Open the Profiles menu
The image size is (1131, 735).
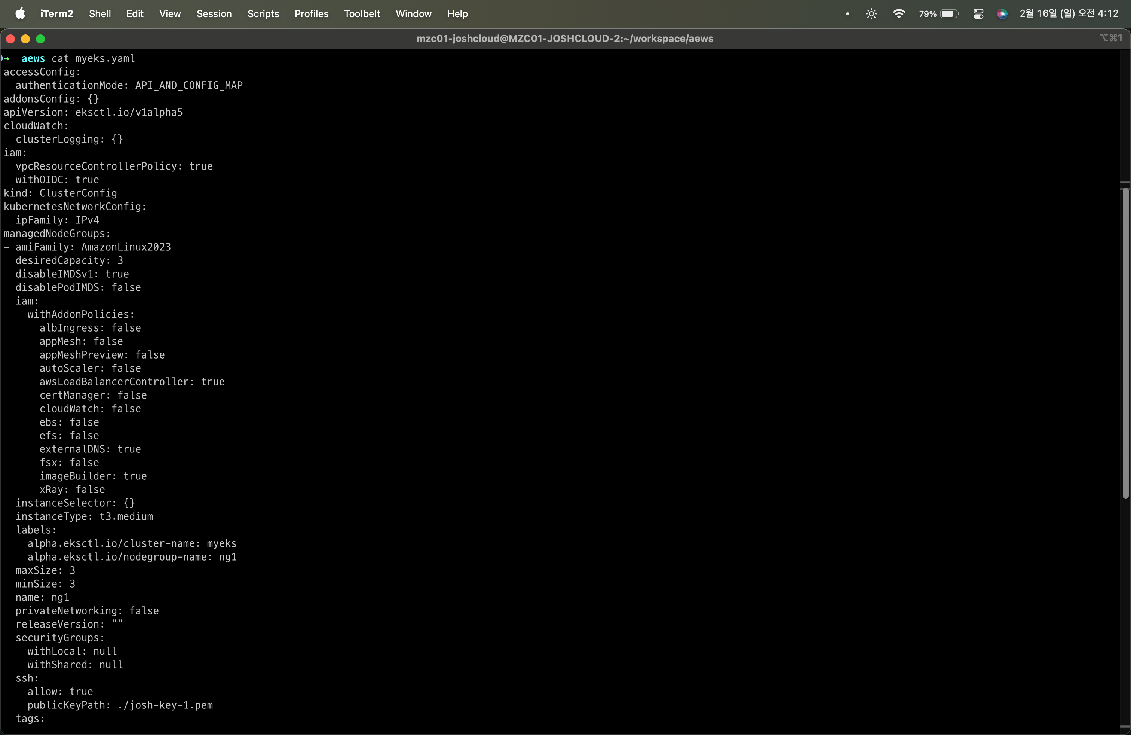tap(311, 13)
